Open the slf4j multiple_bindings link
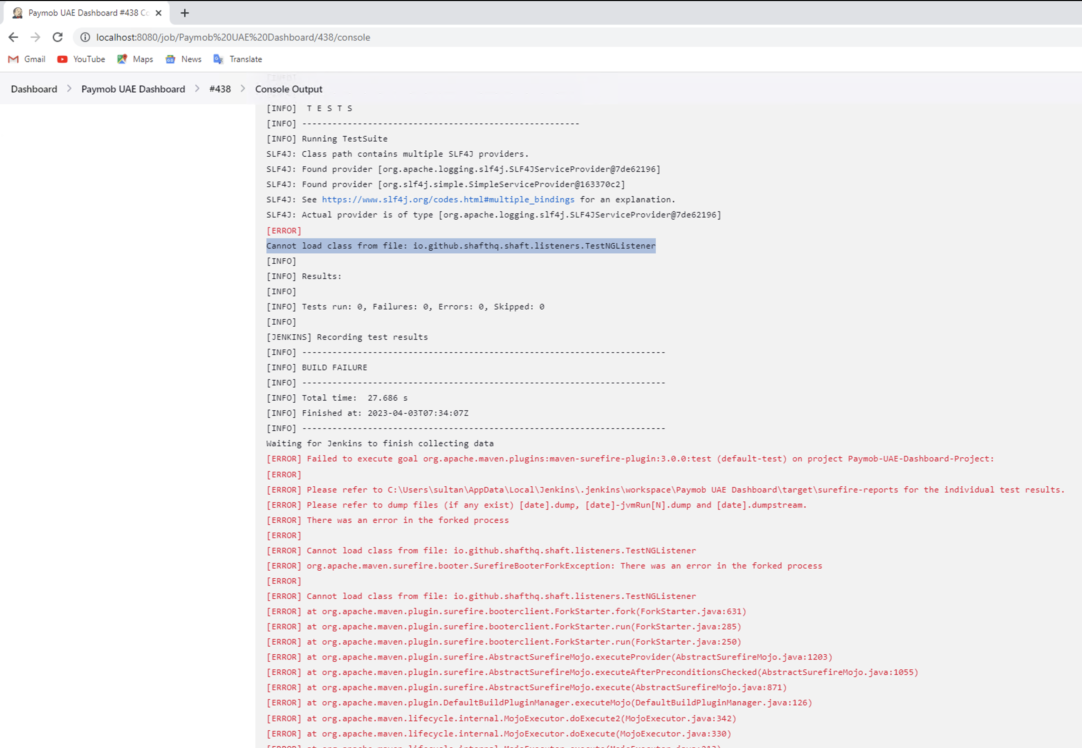The image size is (1082, 748). pos(448,199)
